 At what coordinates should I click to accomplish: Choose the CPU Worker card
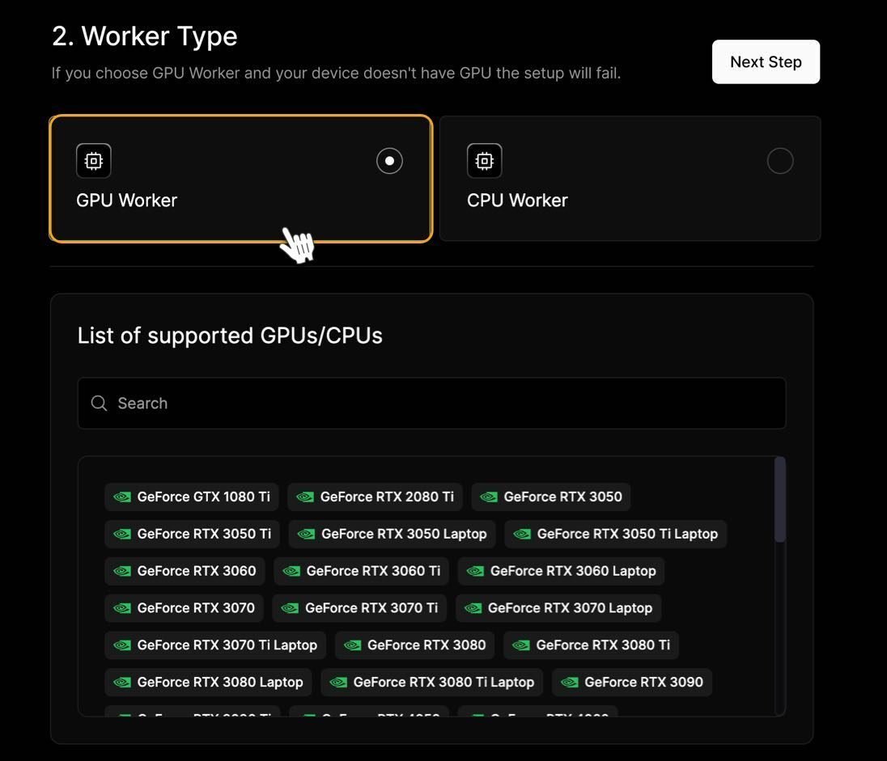(x=630, y=179)
